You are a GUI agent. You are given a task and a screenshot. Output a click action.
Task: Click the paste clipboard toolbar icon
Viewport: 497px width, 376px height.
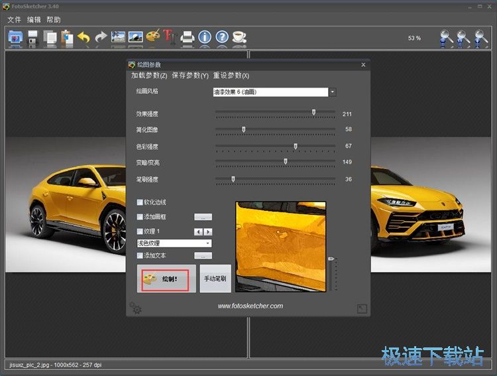pos(67,38)
